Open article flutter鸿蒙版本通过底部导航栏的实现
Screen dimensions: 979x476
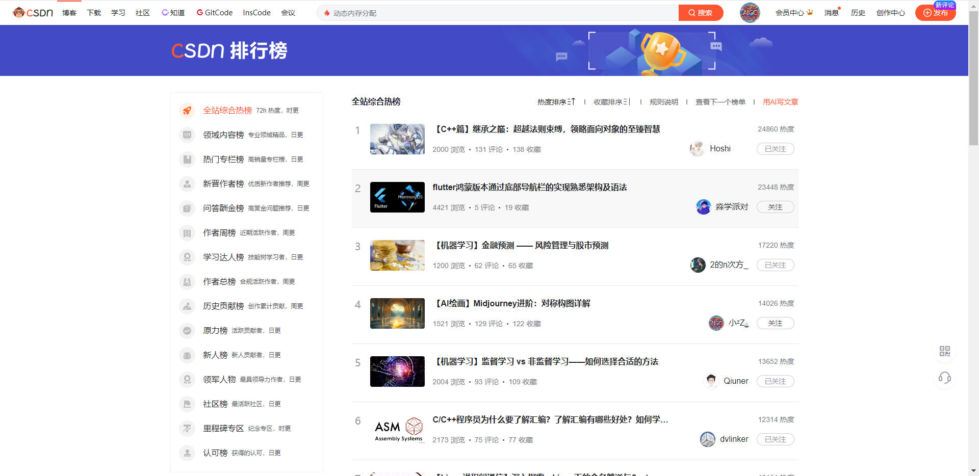[530, 188]
